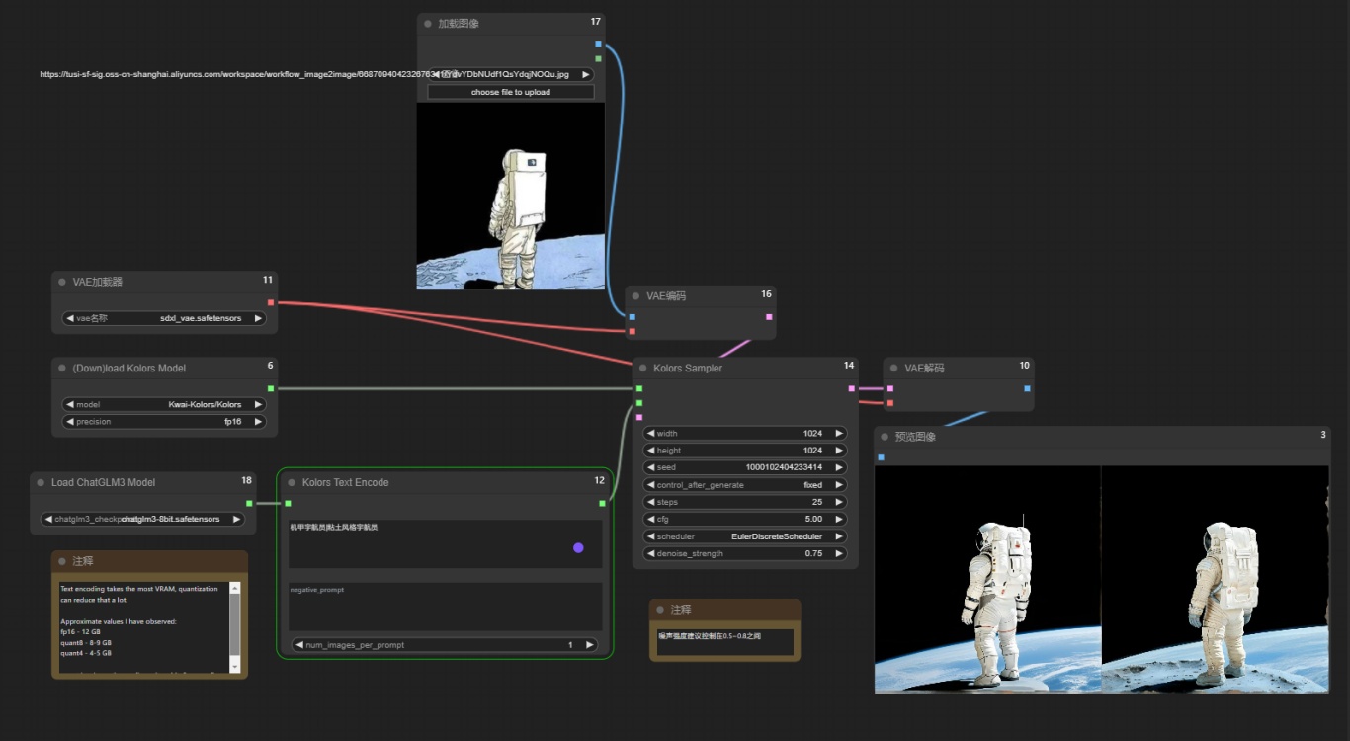Collapse the 预览图像 node title dot

point(885,436)
